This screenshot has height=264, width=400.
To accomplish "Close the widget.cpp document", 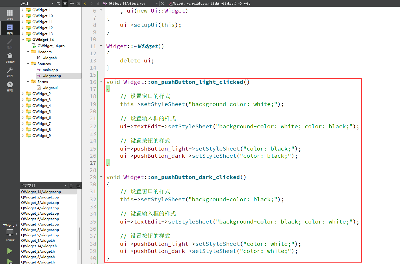I will 163,3.
